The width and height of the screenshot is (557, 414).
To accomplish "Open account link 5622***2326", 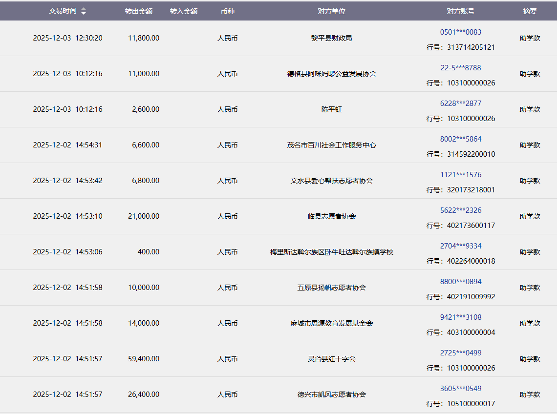I will [x=460, y=210].
